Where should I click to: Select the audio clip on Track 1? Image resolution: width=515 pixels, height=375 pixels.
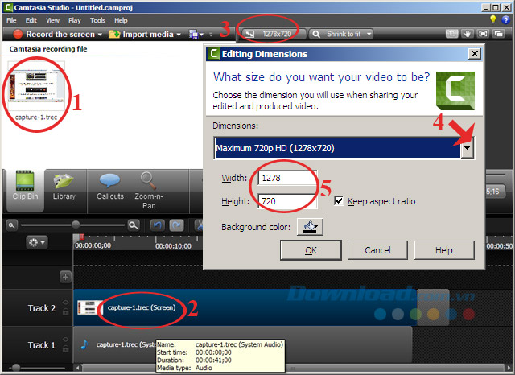242,344
